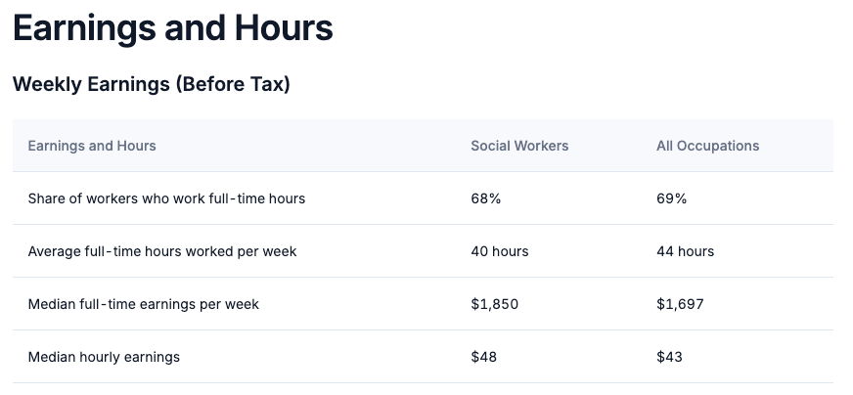Image resolution: width=853 pixels, height=395 pixels.
Task: Click the $48 hourly earnings value
Action: [484, 357]
